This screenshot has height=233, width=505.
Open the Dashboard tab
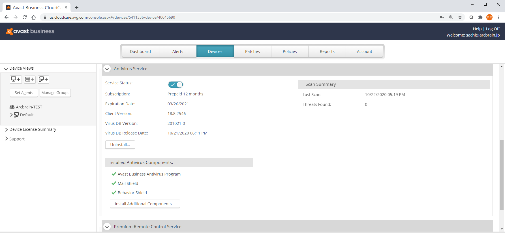pos(140,52)
